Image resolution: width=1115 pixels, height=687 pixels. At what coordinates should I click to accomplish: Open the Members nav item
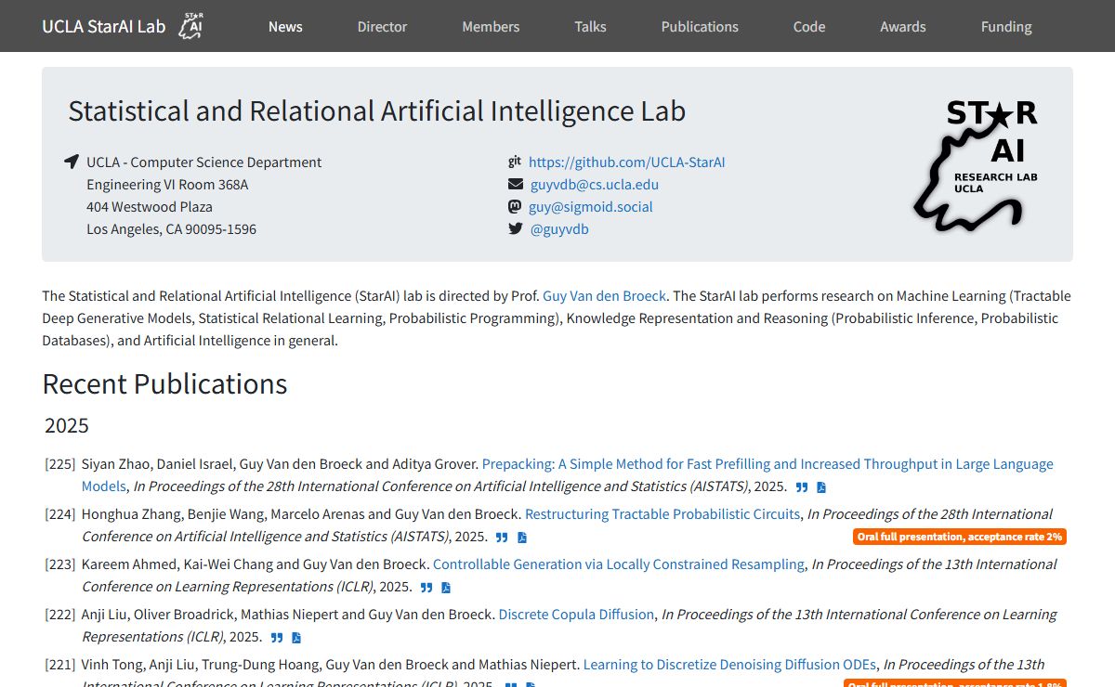tap(491, 26)
